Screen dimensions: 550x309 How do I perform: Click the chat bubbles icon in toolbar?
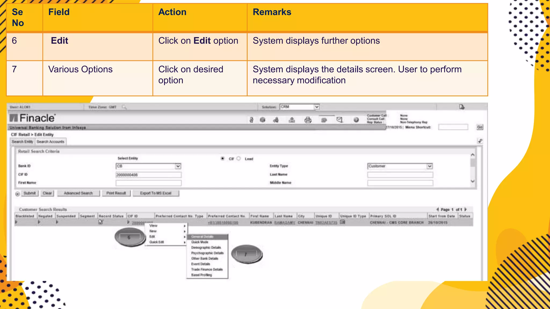(x=324, y=120)
